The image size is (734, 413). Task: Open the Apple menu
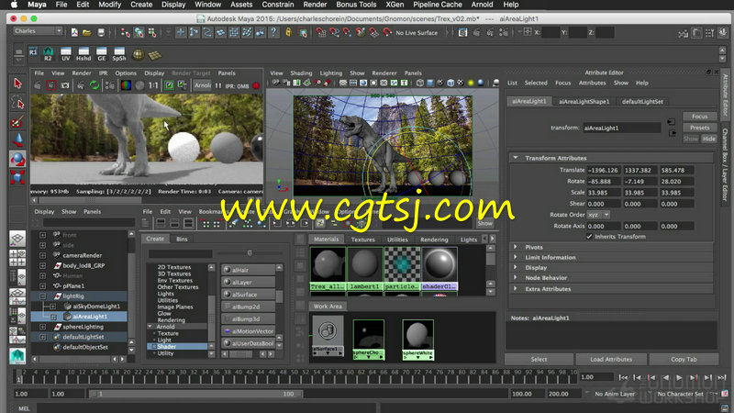(x=14, y=5)
